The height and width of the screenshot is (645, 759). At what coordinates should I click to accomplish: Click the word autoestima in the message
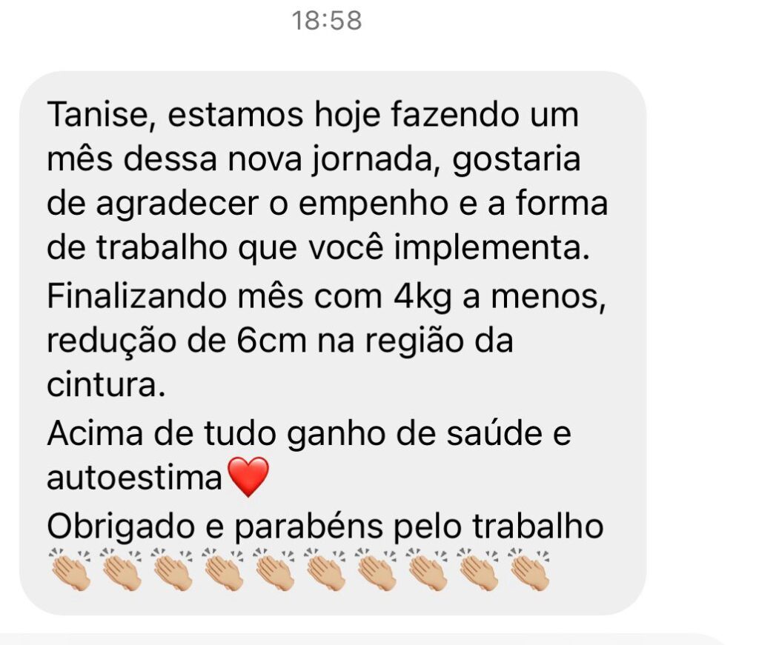[135, 478]
